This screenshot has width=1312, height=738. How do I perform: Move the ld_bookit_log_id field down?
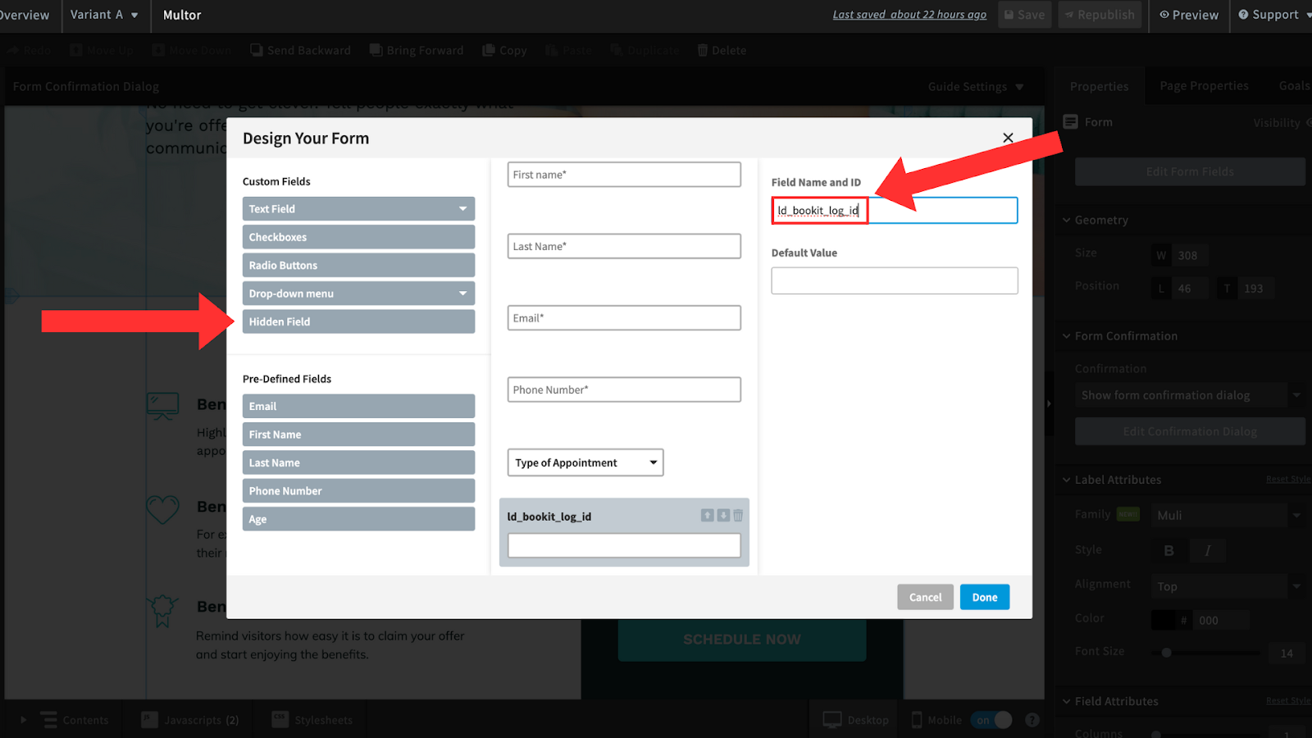pos(723,516)
